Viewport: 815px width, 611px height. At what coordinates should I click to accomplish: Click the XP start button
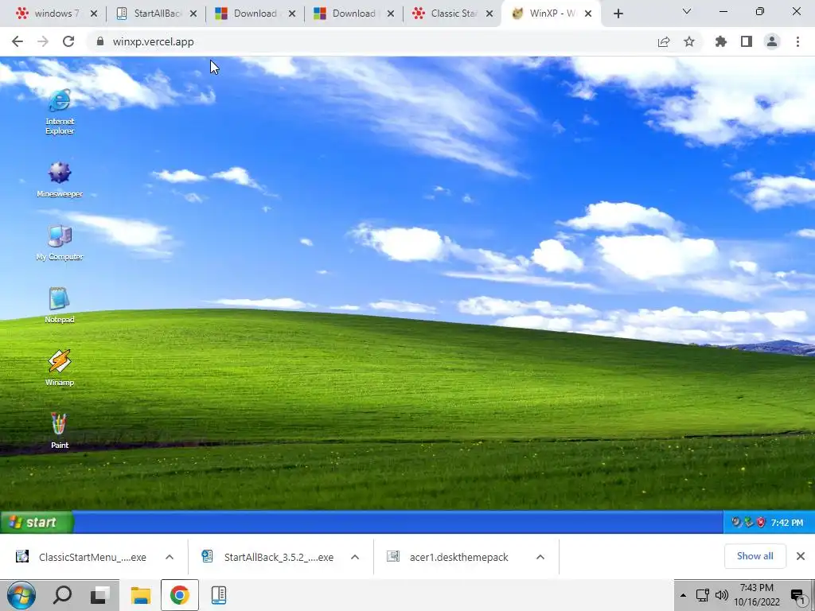point(37,522)
